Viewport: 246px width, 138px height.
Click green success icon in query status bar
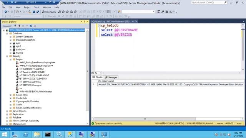pyautogui.click(x=93, y=123)
